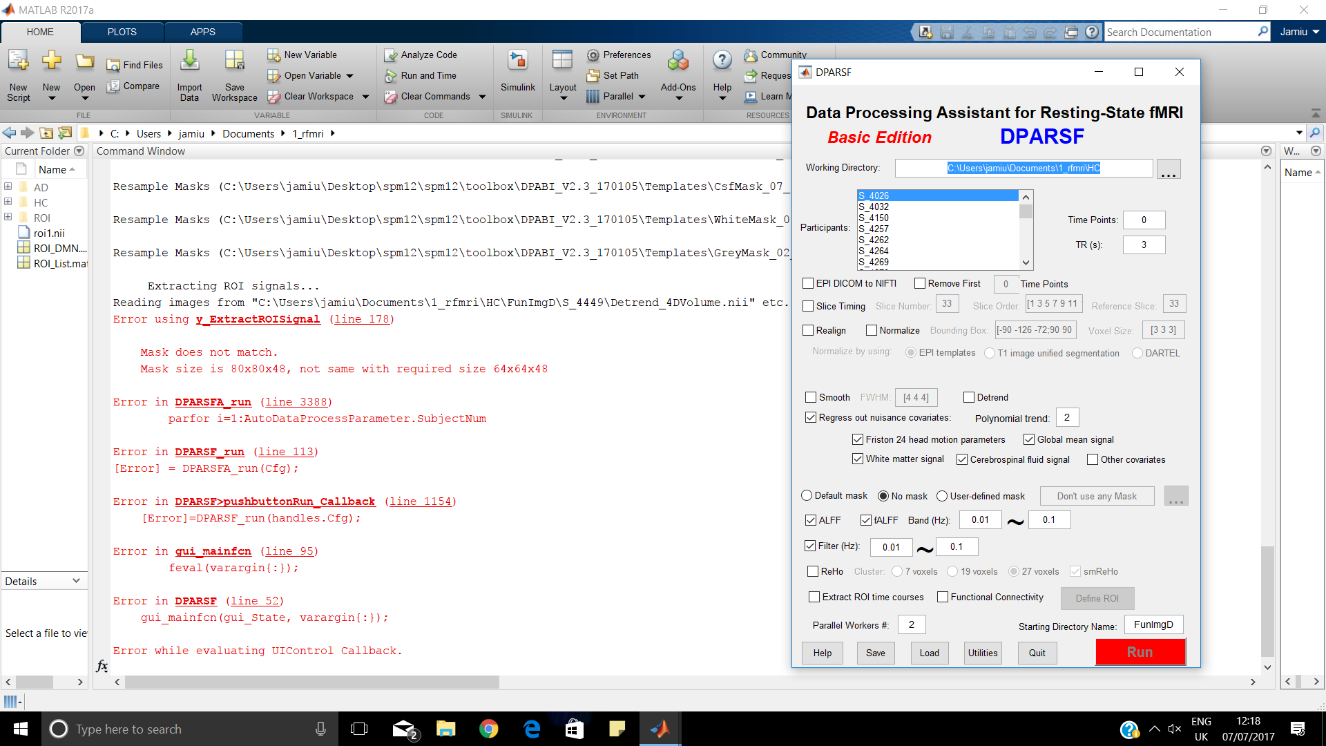Click Set Path

613,75
